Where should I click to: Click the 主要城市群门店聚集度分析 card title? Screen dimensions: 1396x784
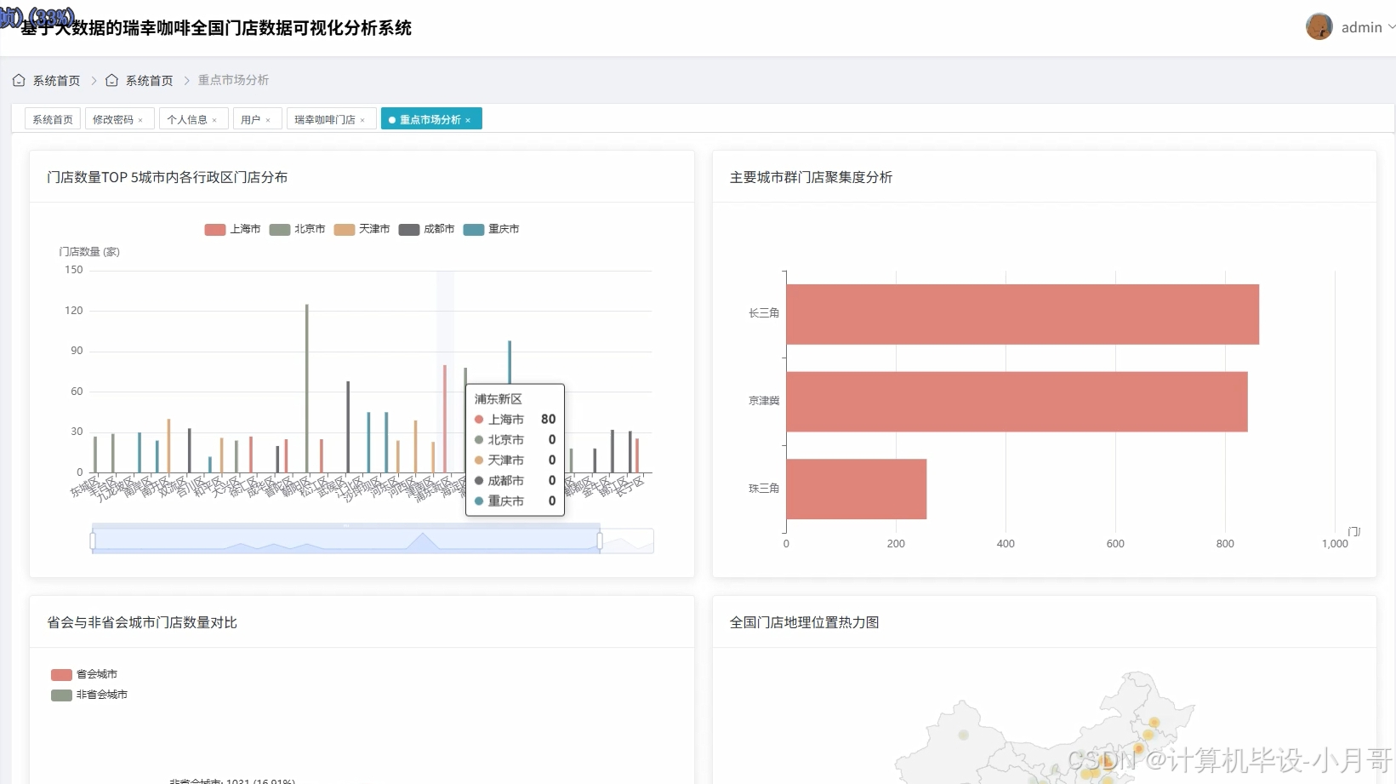812,177
